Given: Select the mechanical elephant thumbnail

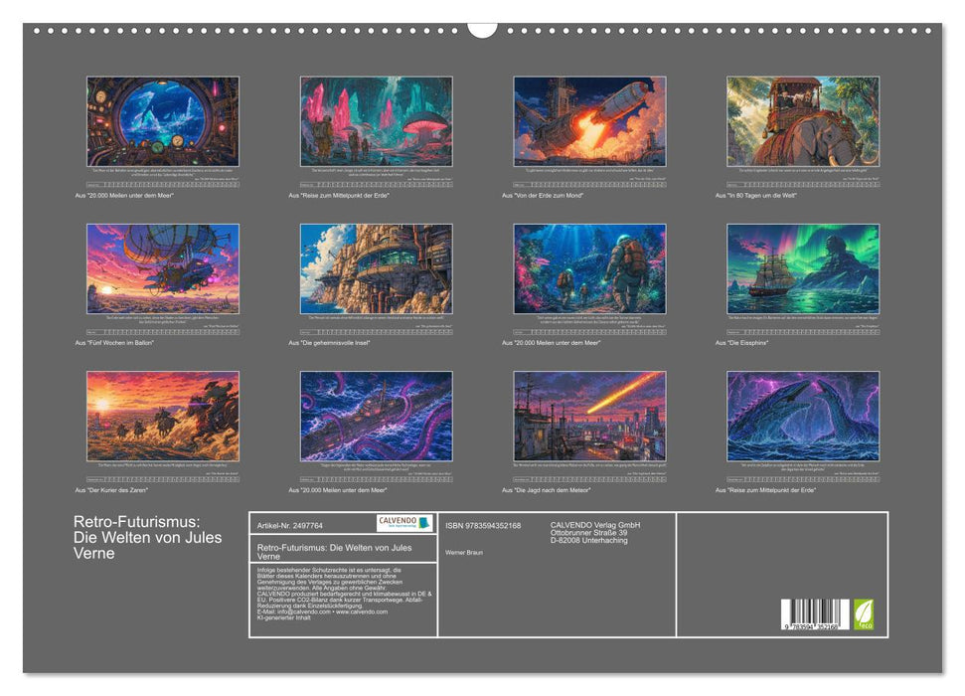Looking at the screenshot, I should 803,121.
